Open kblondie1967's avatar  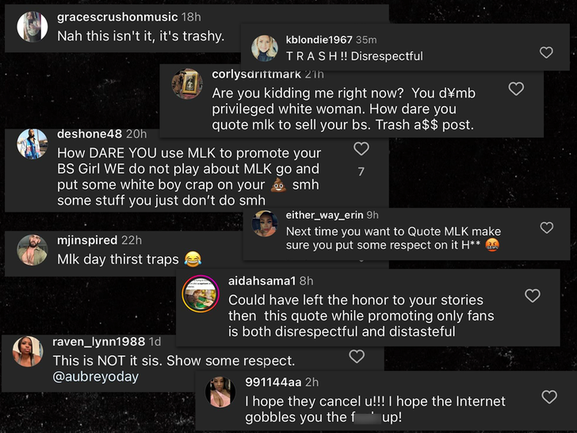pyautogui.click(x=265, y=48)
